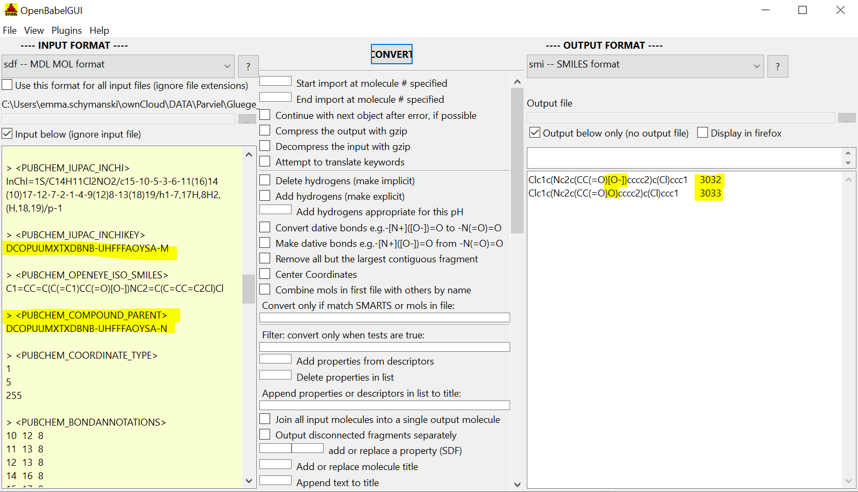
Task: Click first box of 'add or replace a property'
Action: tap(275, 449)
